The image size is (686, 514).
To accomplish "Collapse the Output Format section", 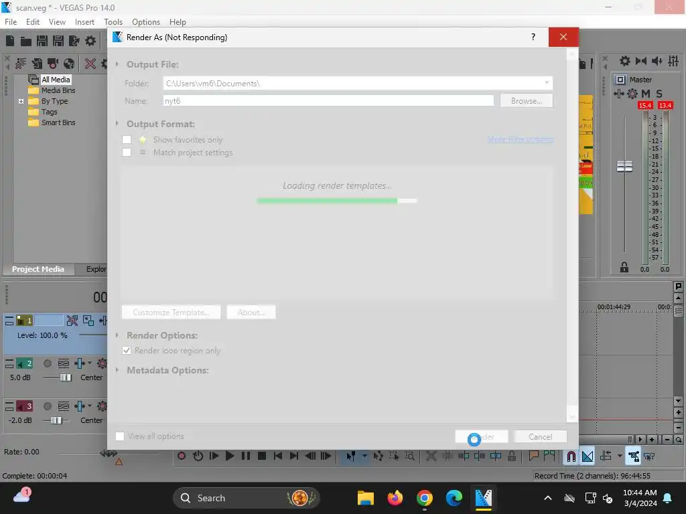I will click(117, 124).
